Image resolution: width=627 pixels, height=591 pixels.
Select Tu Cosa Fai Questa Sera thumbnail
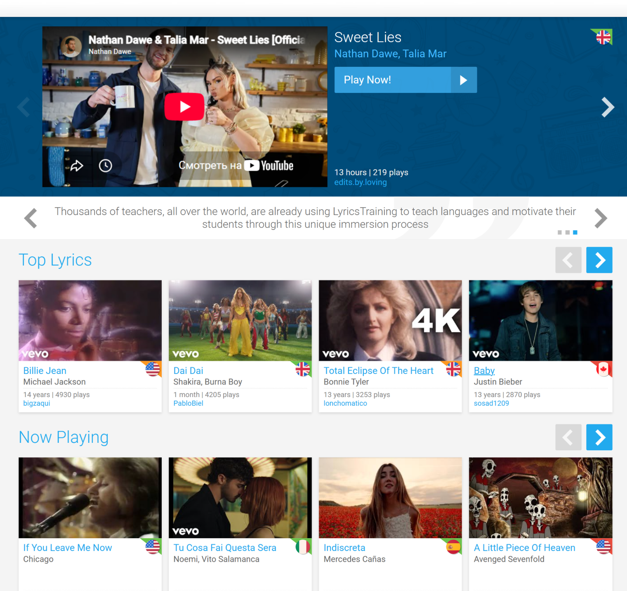tap(240, 498)
